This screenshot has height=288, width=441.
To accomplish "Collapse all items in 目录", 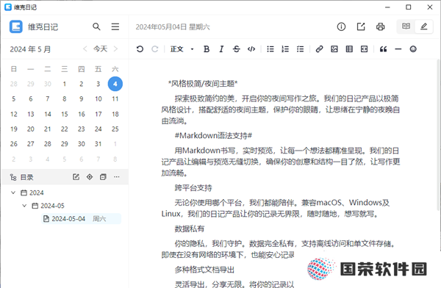I will [x=103, y=177].
